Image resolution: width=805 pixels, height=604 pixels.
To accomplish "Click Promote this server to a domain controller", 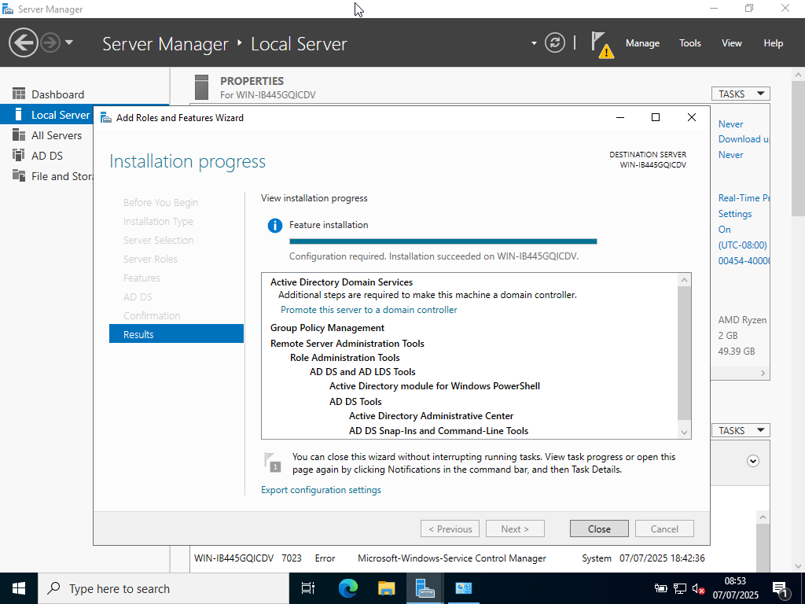I will click(x=369, y=310).
